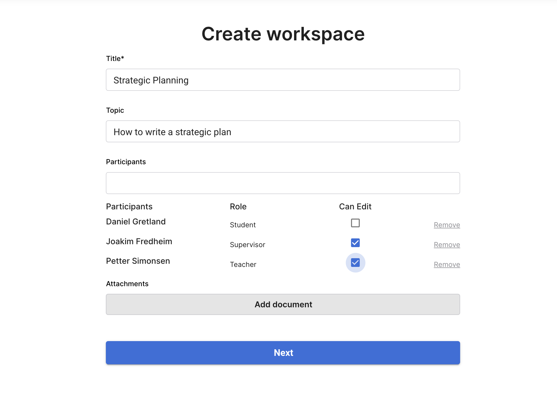Toggle Can Edit for Petter Simonsen
The image size is (557, 396).
click(355, 263)
